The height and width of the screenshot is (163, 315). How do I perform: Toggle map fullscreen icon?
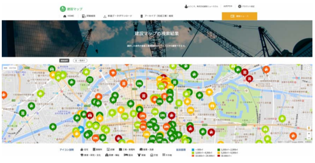[x=308, y=68]
